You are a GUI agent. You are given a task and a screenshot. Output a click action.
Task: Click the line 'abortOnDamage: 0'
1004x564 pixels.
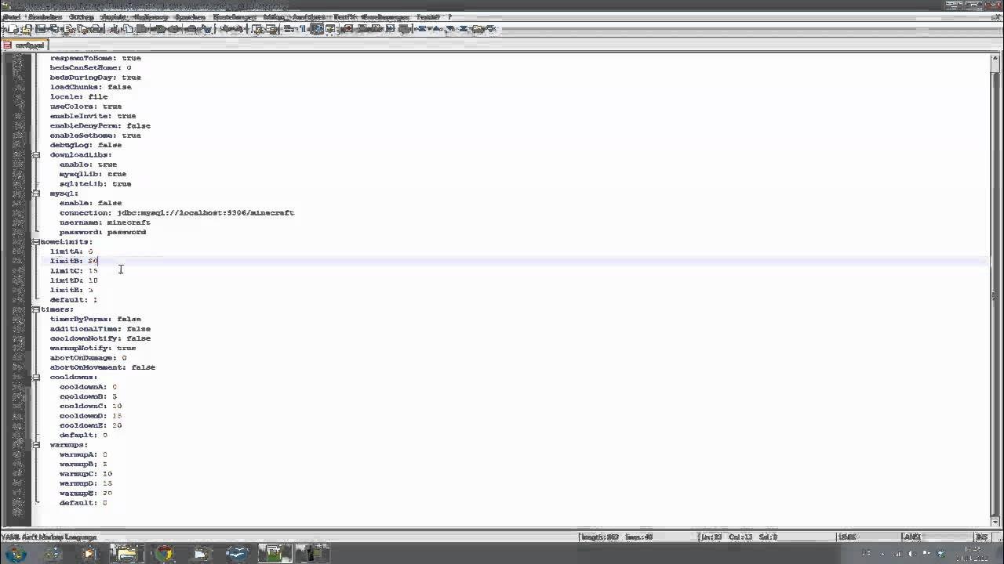click(x=89, y=358)
